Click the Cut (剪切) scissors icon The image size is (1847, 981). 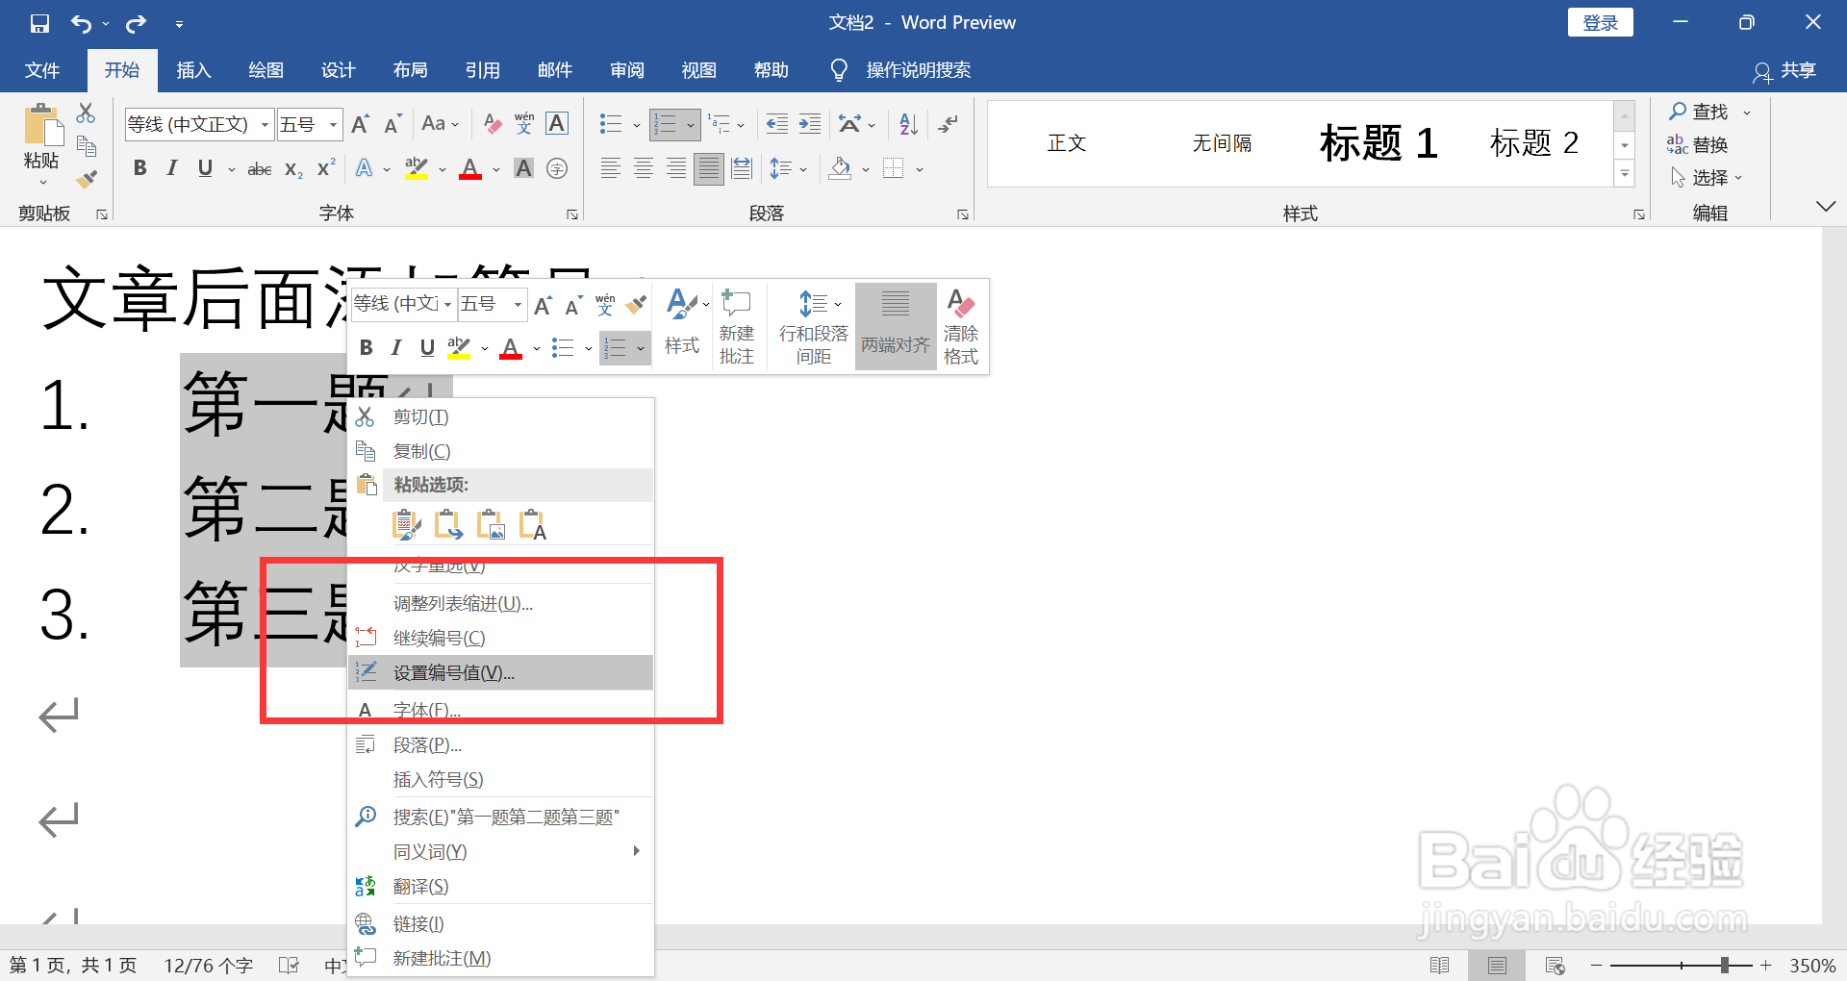click(86, 113)
